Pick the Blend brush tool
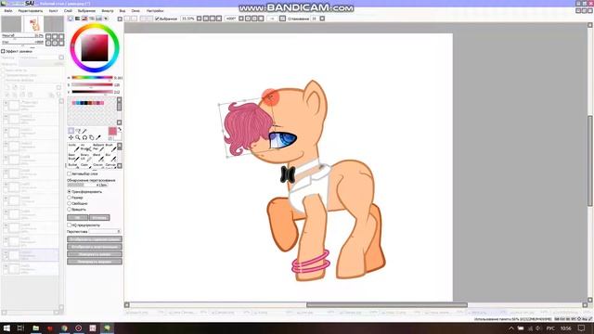 [x=98, y=157]
